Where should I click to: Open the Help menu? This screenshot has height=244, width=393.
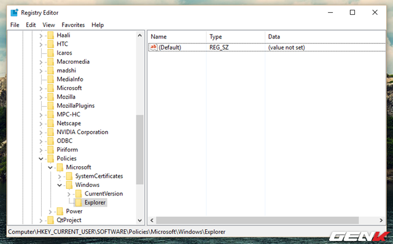(x=98, y=25)
